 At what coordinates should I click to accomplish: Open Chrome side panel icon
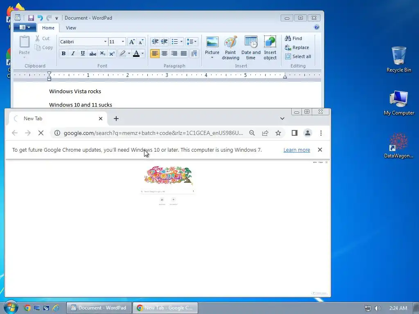coord(295,133)
